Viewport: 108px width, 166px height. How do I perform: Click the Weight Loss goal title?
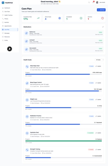(x=34, y=99)
